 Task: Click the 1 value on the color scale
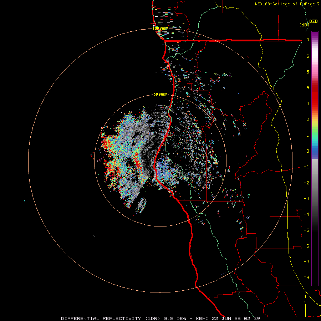click(308, 135)
